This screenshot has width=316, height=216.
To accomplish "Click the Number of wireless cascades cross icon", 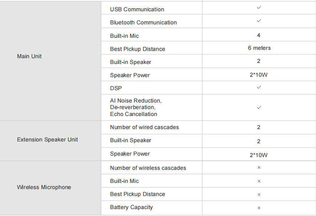I will [x=259, y=167].
